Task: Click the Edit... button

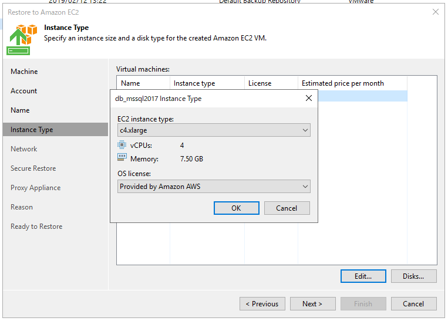Action: (363, 276)
